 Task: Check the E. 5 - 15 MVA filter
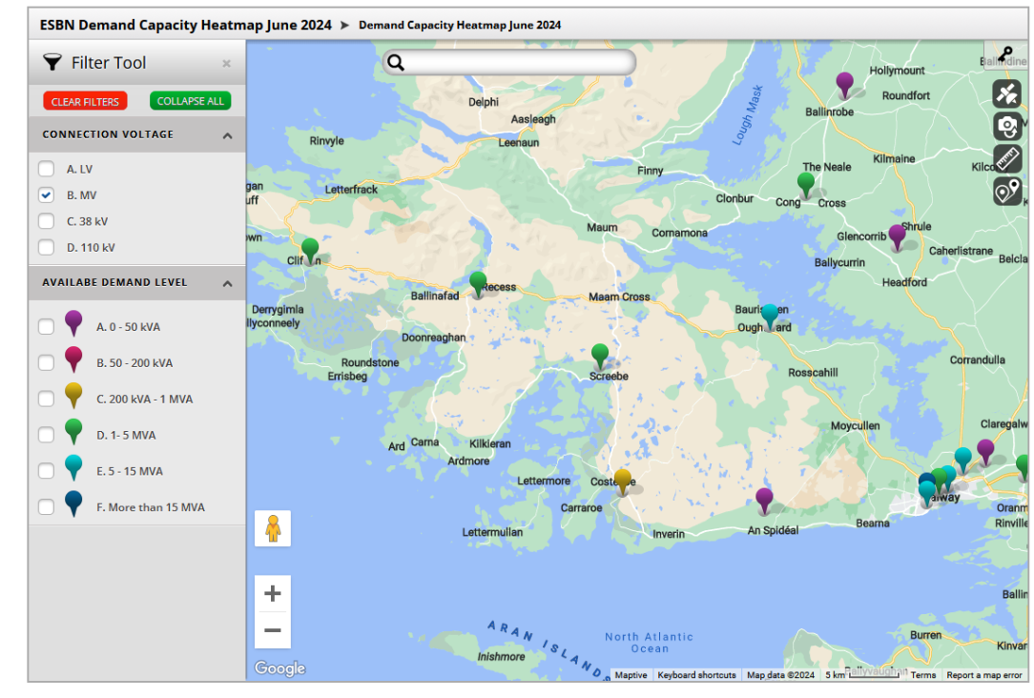[x=46, y=471]
